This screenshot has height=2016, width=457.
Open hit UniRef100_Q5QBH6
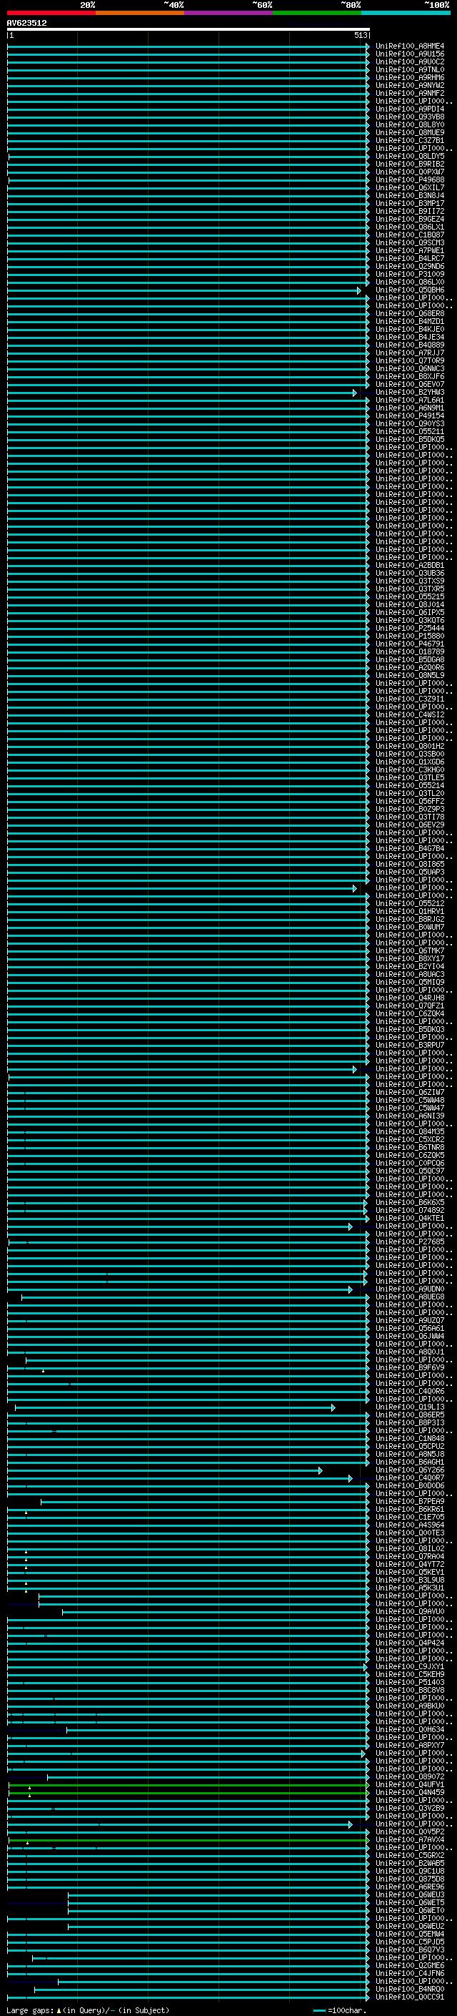pyautogui.click(x=409, y=290)
